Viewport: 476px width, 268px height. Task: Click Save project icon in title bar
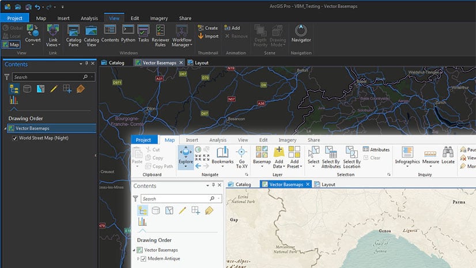pyautogui.click(x=28, y=7)
